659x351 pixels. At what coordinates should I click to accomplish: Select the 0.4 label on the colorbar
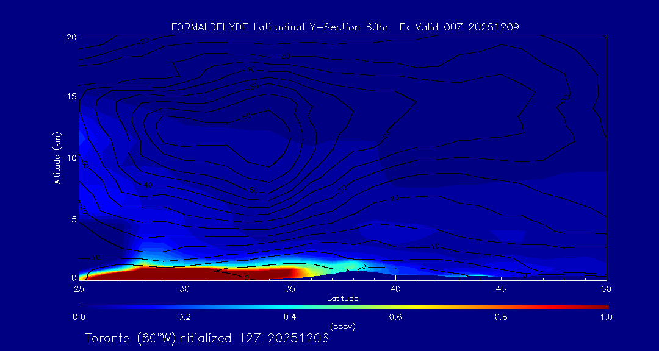pos(290,317)
